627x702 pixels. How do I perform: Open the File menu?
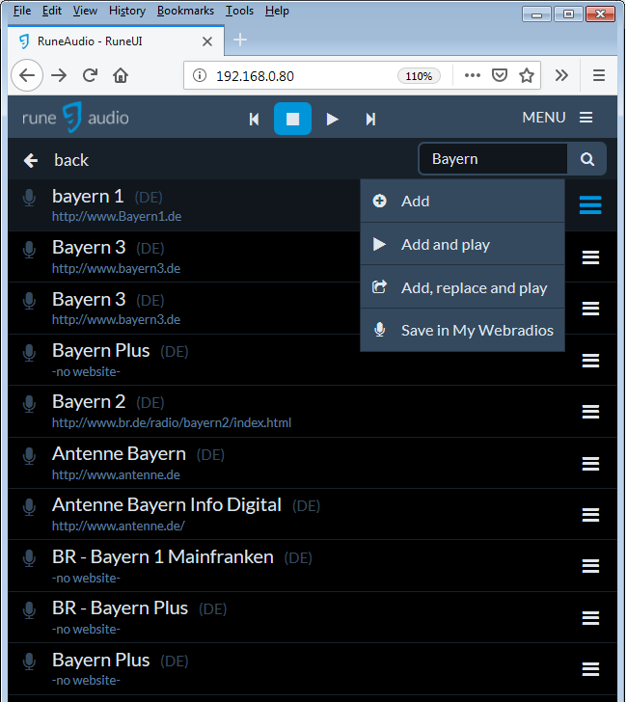pyautogui.click(x=22, y=11)
